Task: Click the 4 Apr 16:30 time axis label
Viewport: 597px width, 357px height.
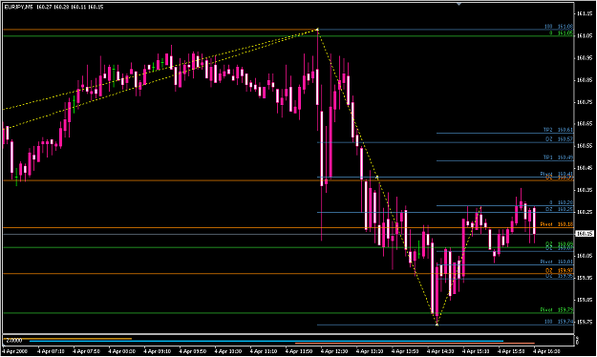Action: click(x=546, y=351)
